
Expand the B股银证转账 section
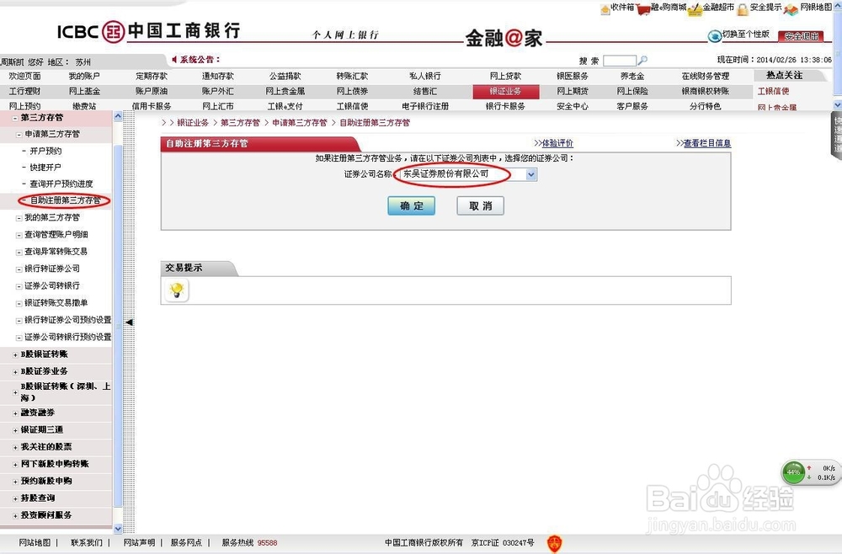point(15,354)
